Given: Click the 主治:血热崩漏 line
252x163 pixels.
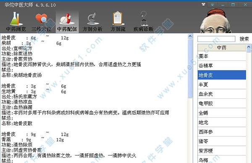Looking at the screenshot, I should point(17,107).
